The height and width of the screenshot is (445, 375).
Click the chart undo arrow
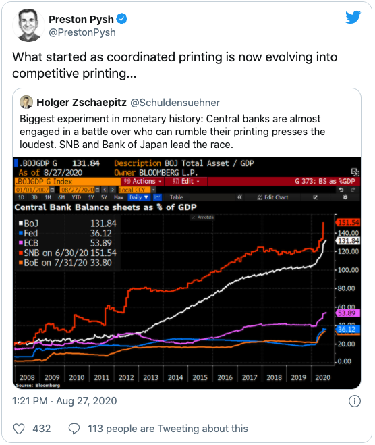pos(341,190)
